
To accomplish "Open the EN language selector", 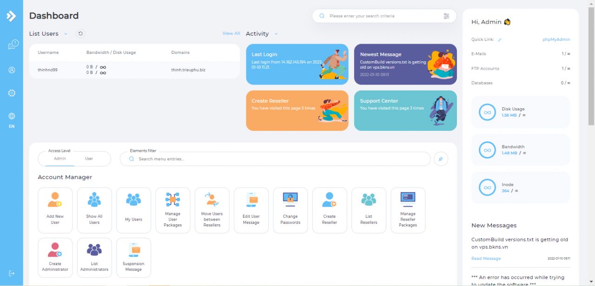I will point(12,120).
